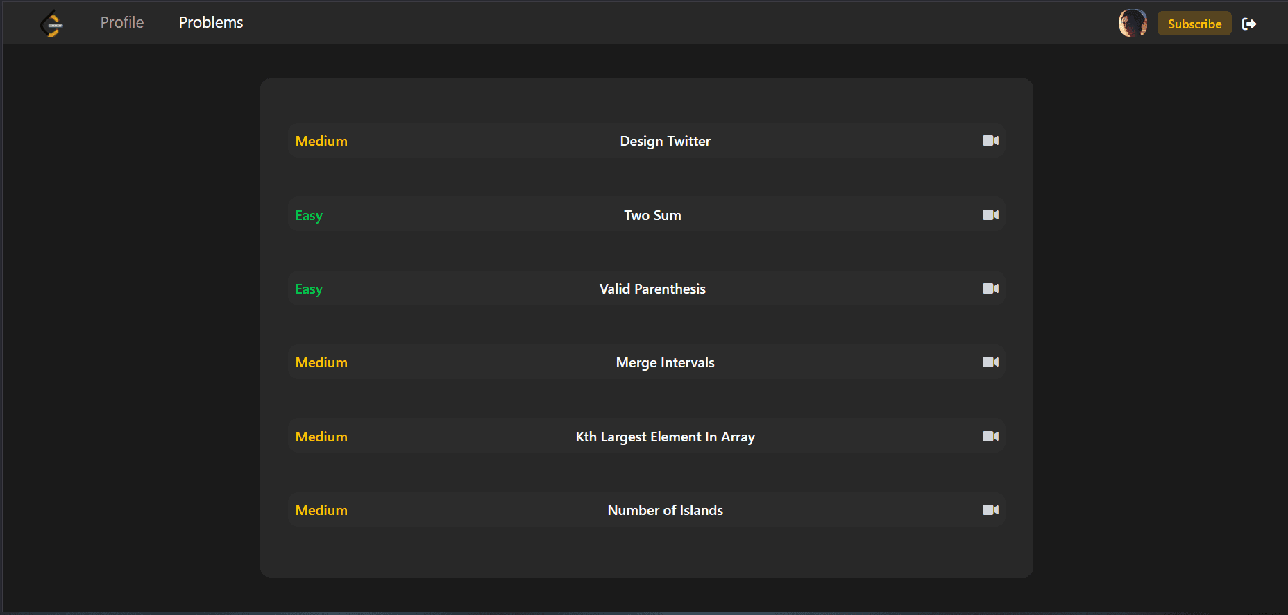The width and height of the screenshot is (1288, 615).
Task: Select the Number of Islands problem
Action: pyautogui.click(x=665, y=510)
